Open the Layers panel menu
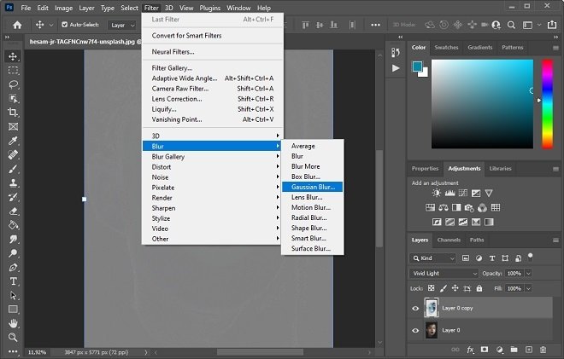 [x=555, y=240]
